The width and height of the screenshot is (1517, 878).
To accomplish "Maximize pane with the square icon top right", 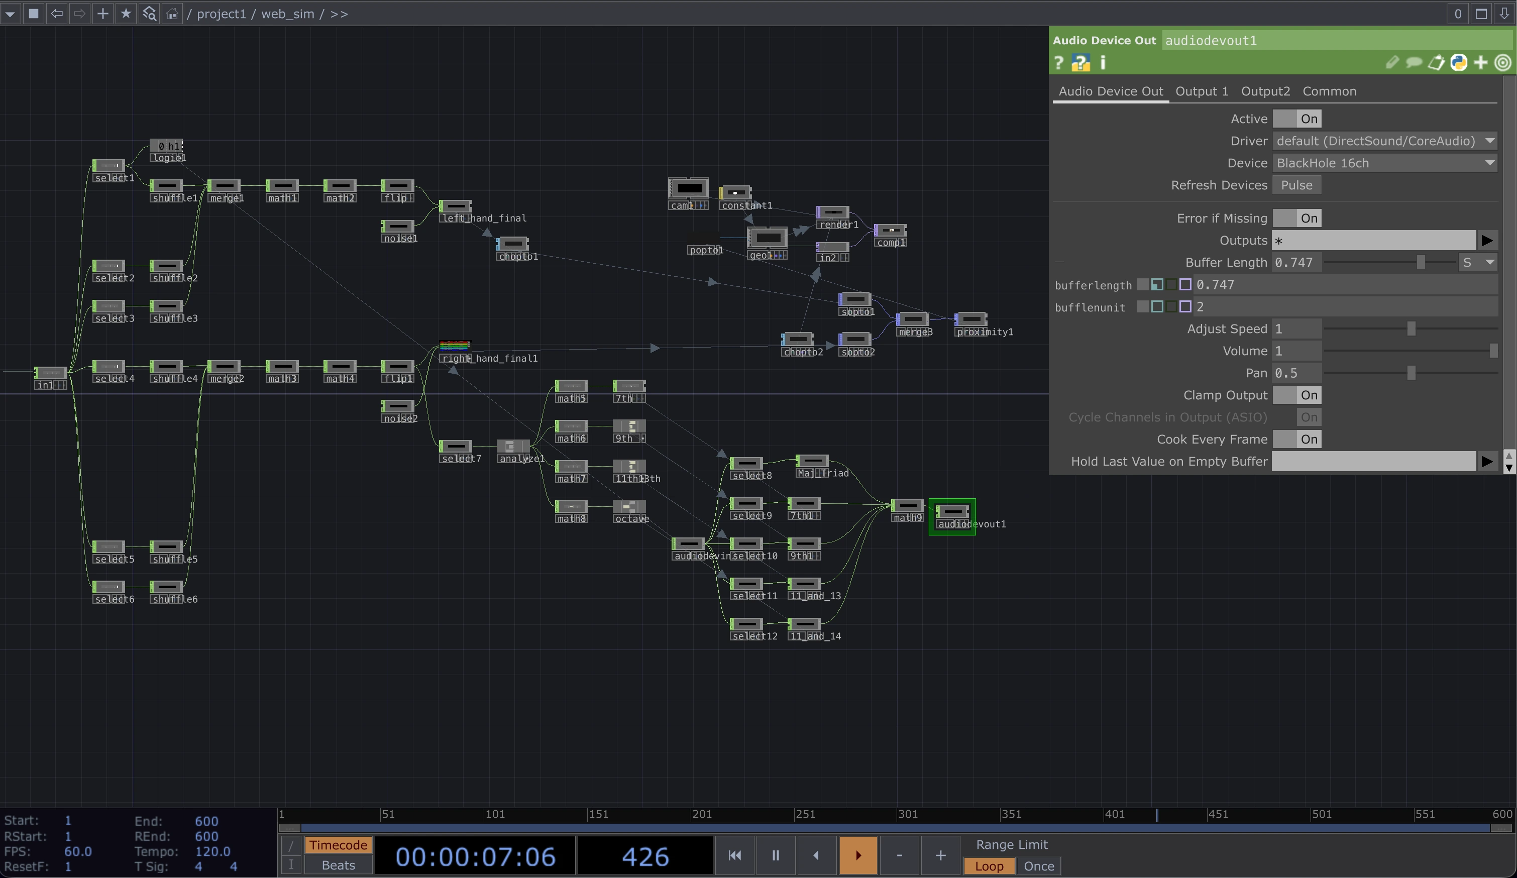I will [x=1481, y=13].
